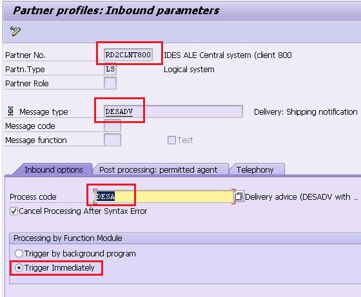Click the Processing by Function Module group header
This screenshot has height=297, width=361.
tap(68, 238)
